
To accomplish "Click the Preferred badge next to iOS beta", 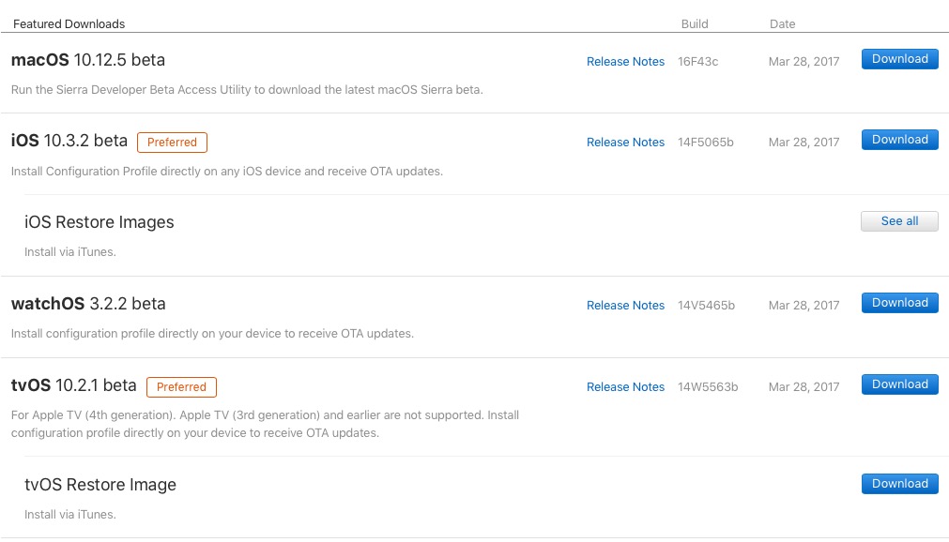I will point(172,143).
